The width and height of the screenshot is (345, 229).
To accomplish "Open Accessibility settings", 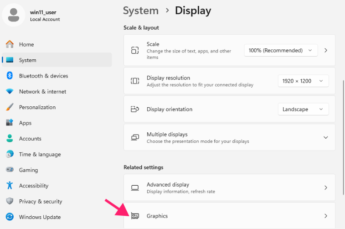I will pyautogui.click(x=57, y=185).
